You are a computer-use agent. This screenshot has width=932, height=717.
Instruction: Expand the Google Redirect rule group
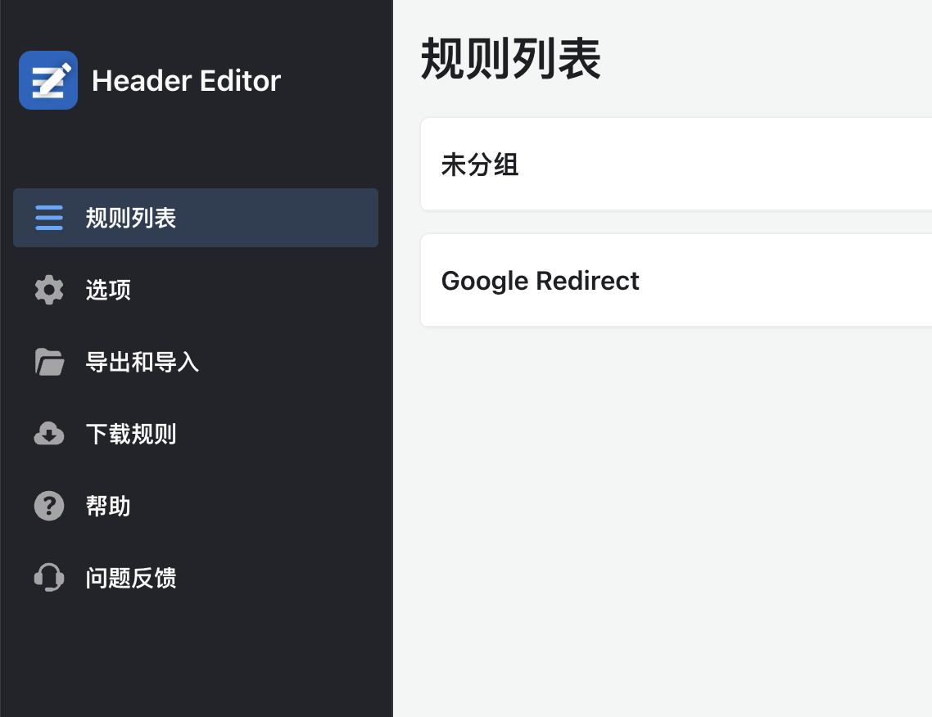pos(676,280)
